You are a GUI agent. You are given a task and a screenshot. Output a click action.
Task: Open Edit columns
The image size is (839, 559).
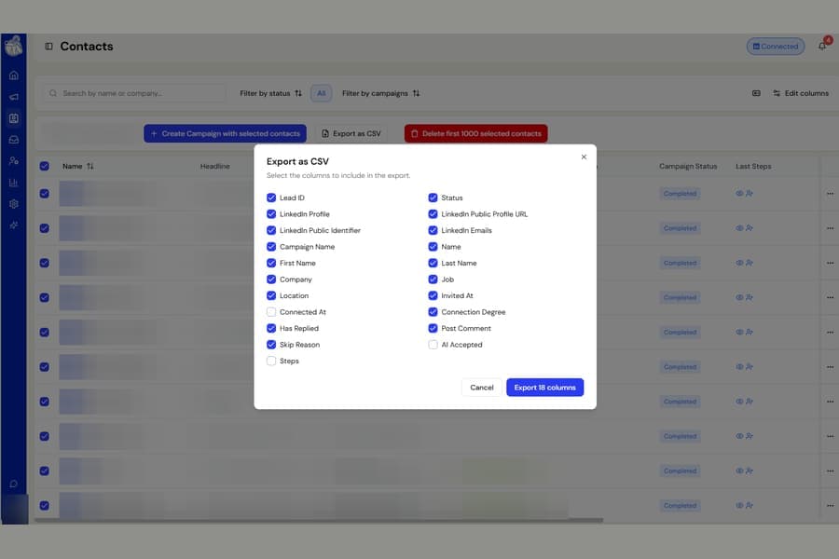[x=801, y=93]
